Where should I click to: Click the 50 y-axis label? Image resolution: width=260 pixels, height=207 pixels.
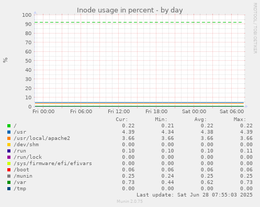click(x=28, y=61)
